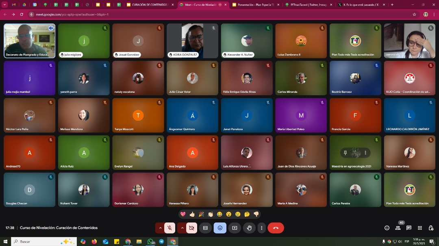The width and height of the screenshot is (439, 246).
Task: Send the laughing face reaction
Action: coord(219,214)
